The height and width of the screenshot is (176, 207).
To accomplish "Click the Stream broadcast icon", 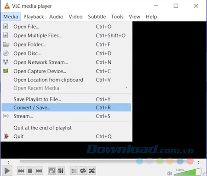I will click(6, 116).
